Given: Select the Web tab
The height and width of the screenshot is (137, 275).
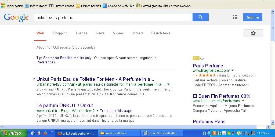Looking at the screenshot, I should 40,33.
